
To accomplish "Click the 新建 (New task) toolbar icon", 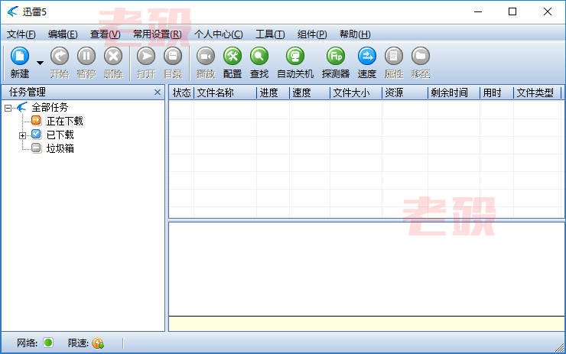I will [x=20, y=57].
